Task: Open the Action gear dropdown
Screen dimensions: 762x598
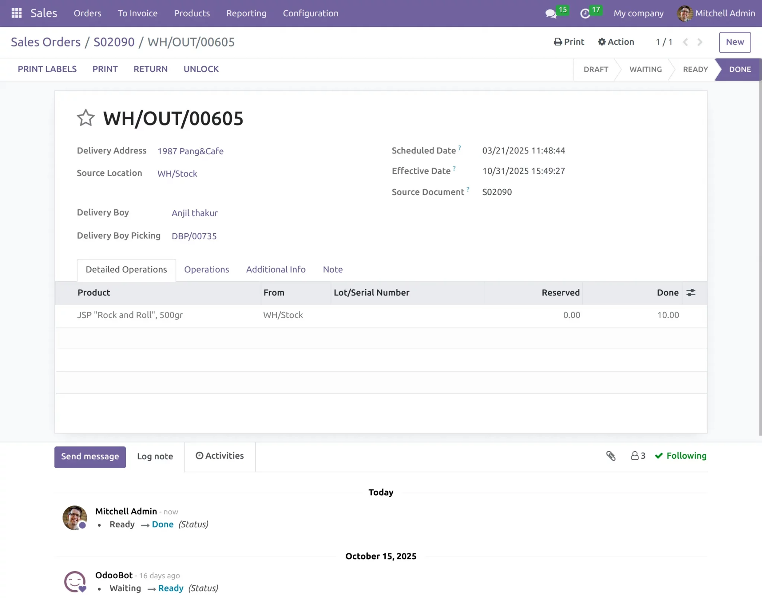Action: [616, 42]
